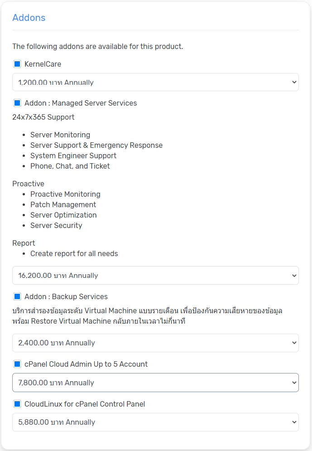Expand the 7,800.00 cPanel Cloud dropdown
The image size is (312, 451).
coord(155,383)
